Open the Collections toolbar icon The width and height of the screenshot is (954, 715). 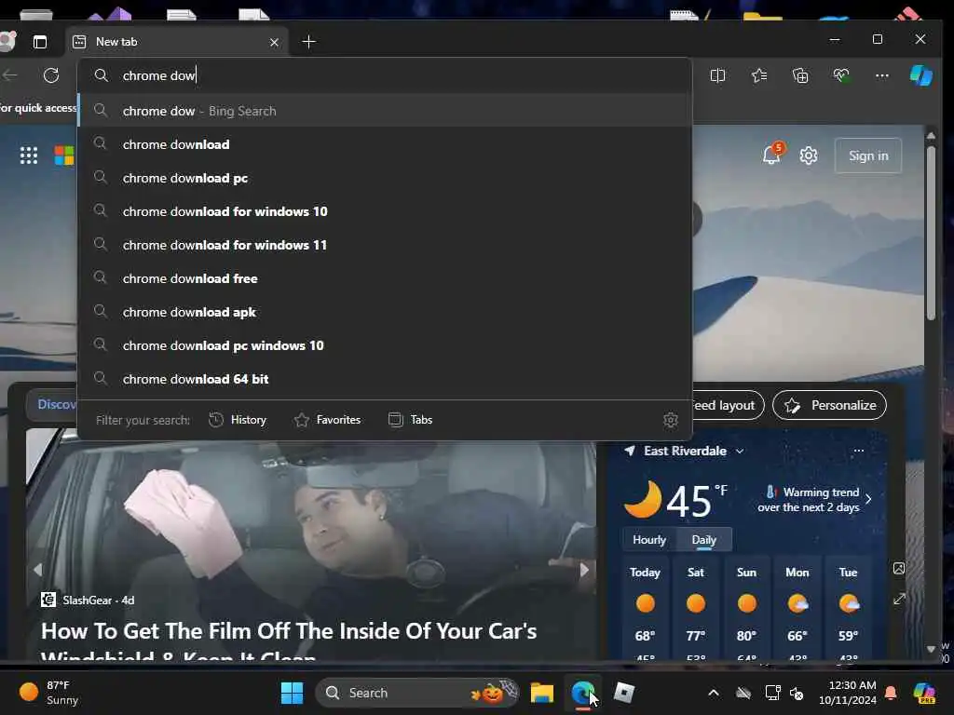(x=800, y=75)
